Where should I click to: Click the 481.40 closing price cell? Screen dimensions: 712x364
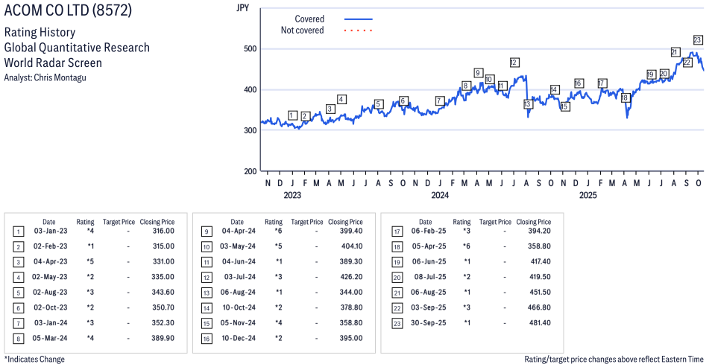click(538, 322)
